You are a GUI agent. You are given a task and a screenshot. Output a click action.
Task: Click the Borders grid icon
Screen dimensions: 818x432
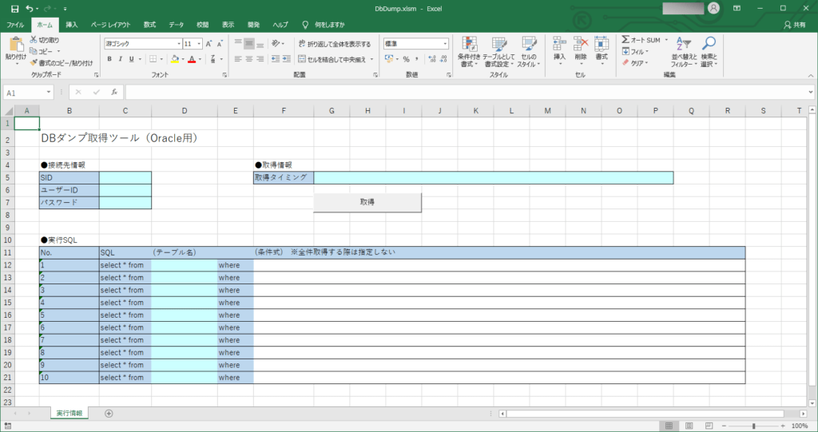coord(153,59)
